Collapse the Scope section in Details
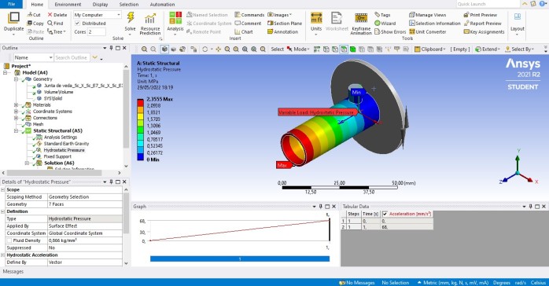The width and height of the screenshot is (549, 286). (x=3, y=189)
